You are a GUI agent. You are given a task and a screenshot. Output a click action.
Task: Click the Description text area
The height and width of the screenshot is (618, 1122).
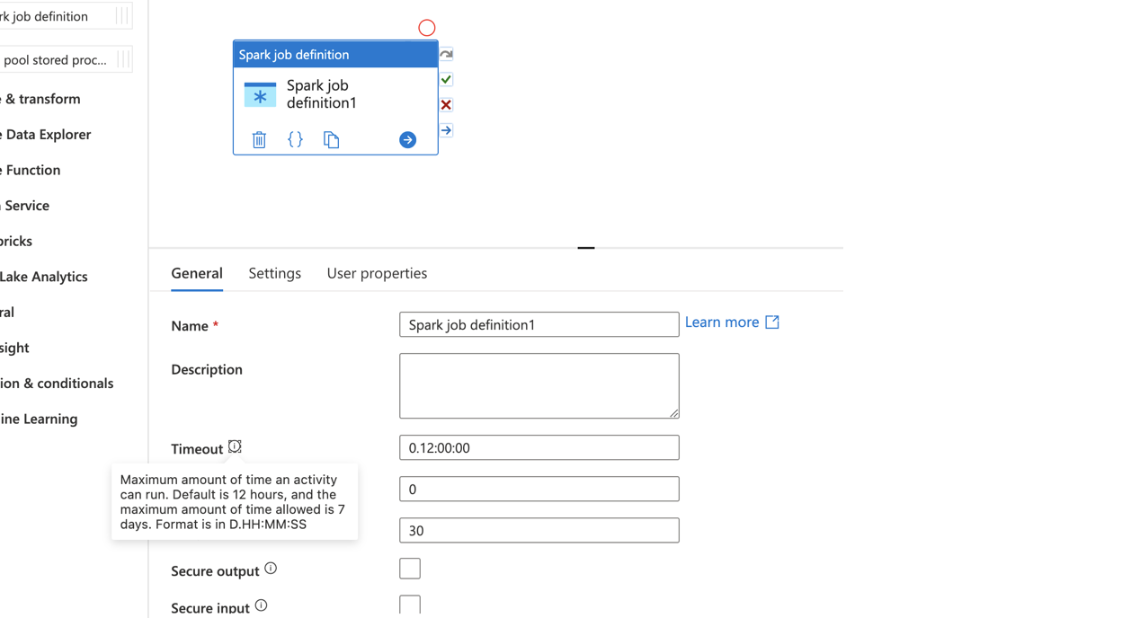click(x=539, y=385)
